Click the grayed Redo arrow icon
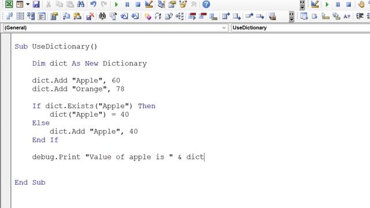 (x=104, y=4)
